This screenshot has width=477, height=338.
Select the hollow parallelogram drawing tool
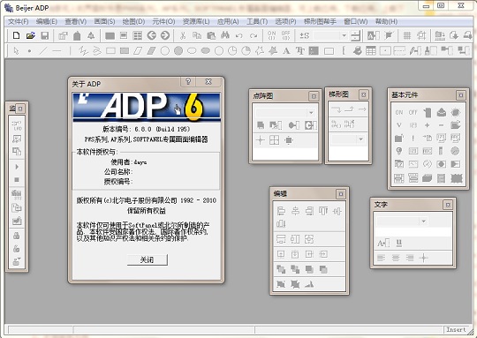click(138, 51)
